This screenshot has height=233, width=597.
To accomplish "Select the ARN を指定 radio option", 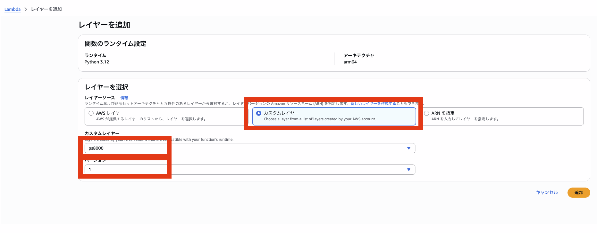I will pyautogui.click(x=426, y=113).
